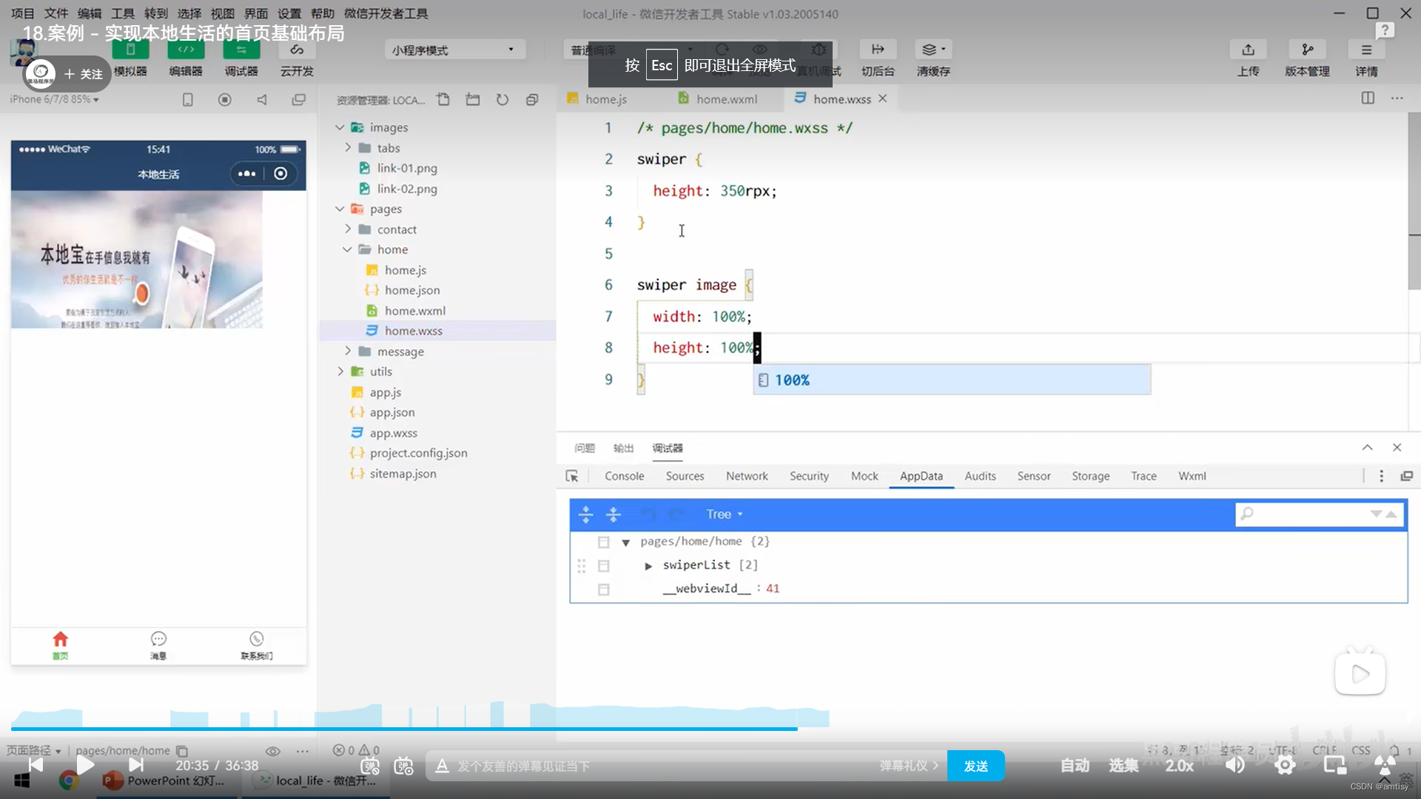Open the 工具 menu
Viewport: 1421px width, 799px height.
(123, 13)
